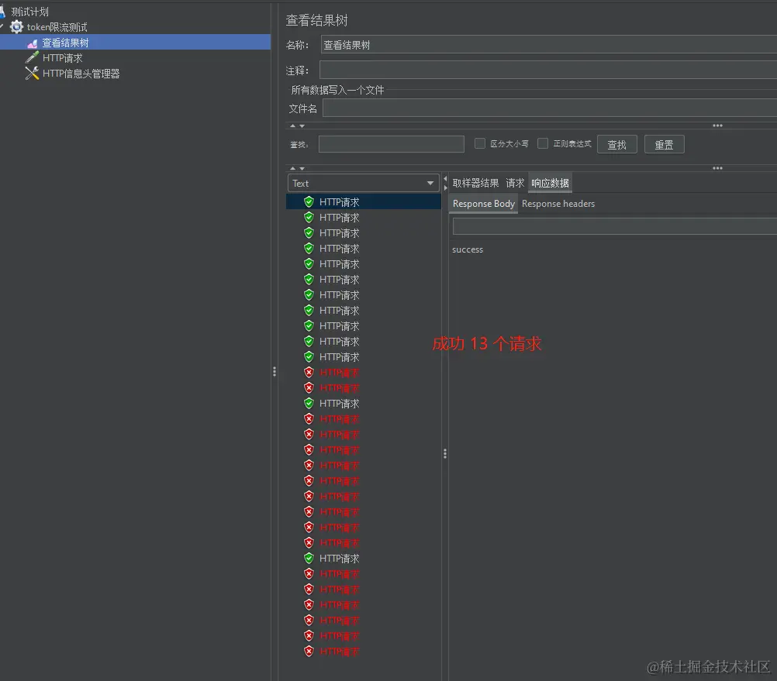Click into the 文件名 filename field
This screenshot has height=681, width=777.
pos(550,108)
